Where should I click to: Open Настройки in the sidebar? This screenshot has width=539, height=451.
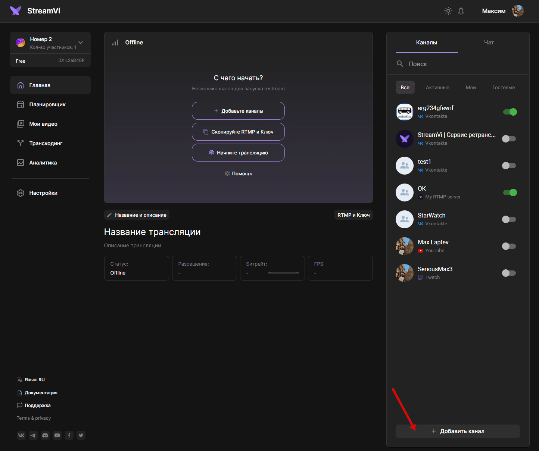(50, 193)
